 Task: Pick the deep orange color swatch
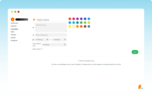[x=81, y=27]
